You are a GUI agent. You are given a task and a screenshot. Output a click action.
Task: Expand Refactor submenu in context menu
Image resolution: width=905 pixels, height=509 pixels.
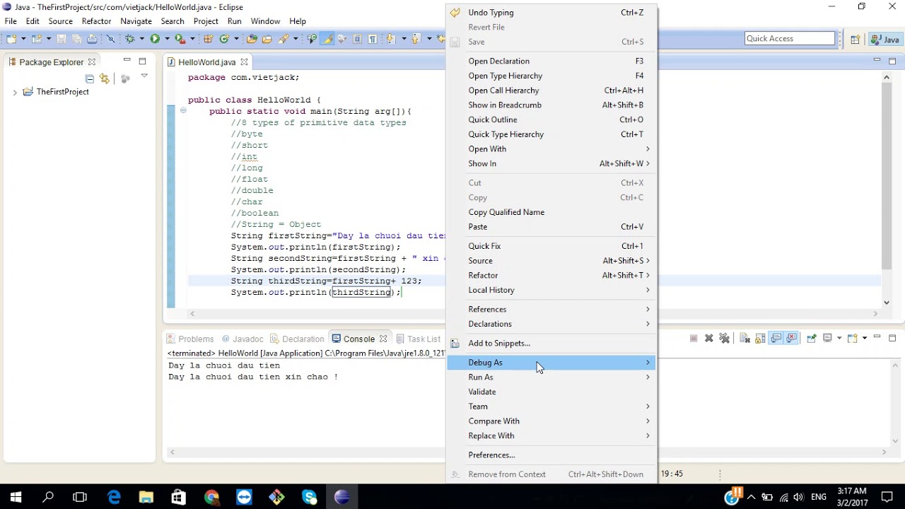(551, 276)
